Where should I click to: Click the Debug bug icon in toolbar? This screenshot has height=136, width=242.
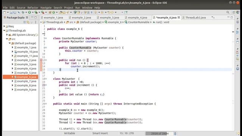[x=23, y=12]
